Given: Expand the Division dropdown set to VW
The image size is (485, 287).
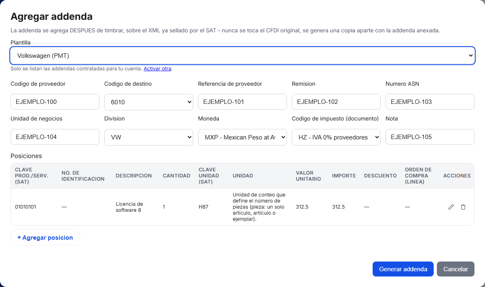Looking at the screenshot, I should pos(149,137).
